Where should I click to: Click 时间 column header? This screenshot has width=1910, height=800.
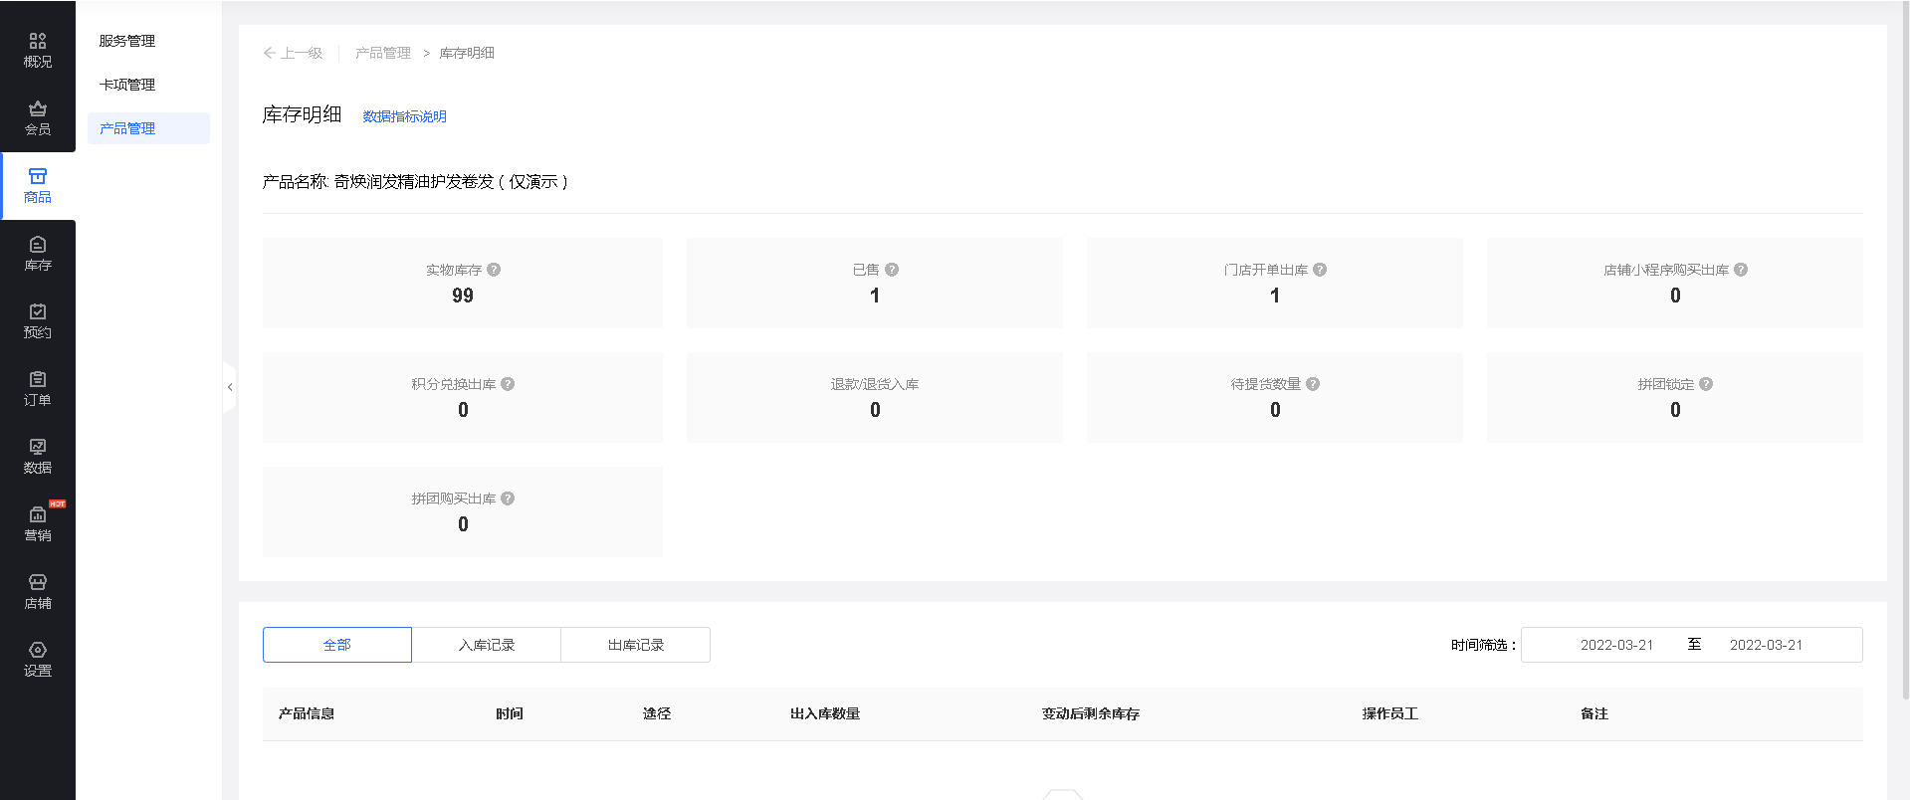[x=510, y=713]
